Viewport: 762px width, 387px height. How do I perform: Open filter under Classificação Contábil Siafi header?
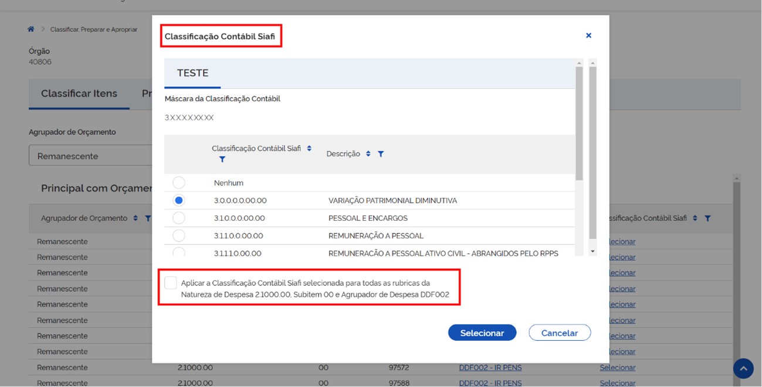click(x=222, y=159)
